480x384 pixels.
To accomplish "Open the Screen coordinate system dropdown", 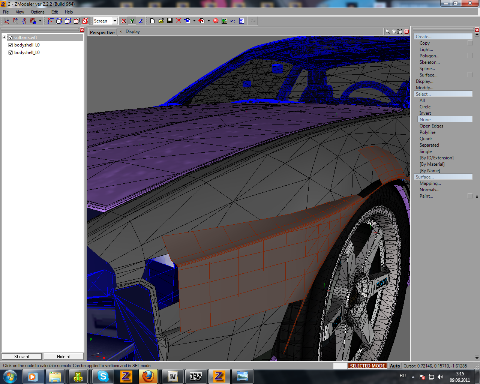I will click(x=115, y=21).
